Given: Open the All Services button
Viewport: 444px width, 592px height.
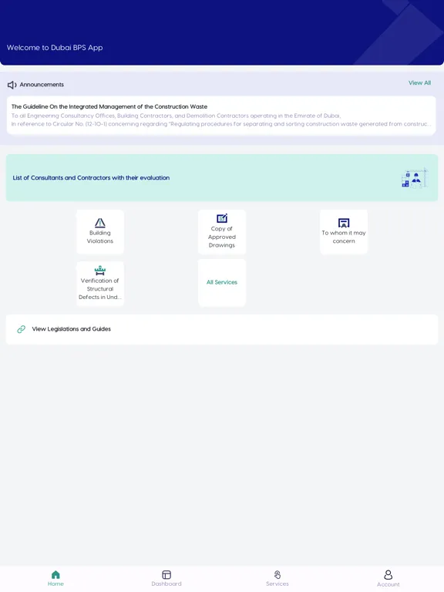Looking at the screenshot, I should click(222, 282).
